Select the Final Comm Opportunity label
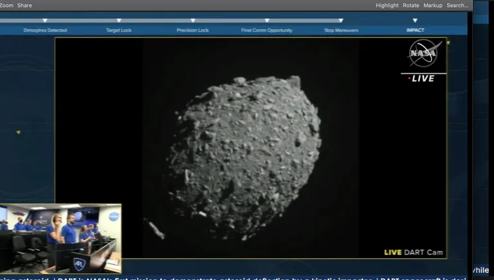 coord(267,30)
